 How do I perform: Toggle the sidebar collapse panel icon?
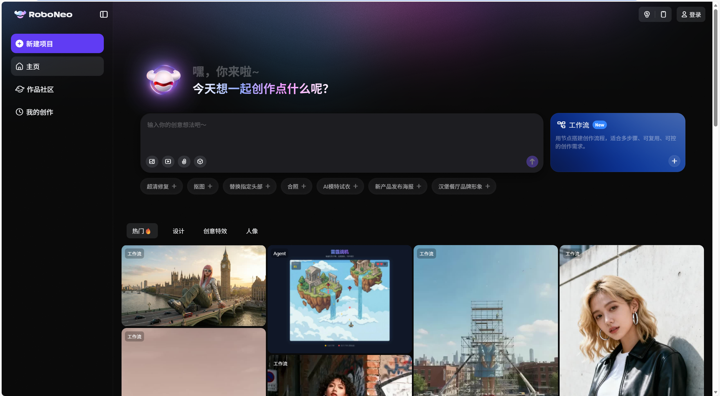(104, 14)
